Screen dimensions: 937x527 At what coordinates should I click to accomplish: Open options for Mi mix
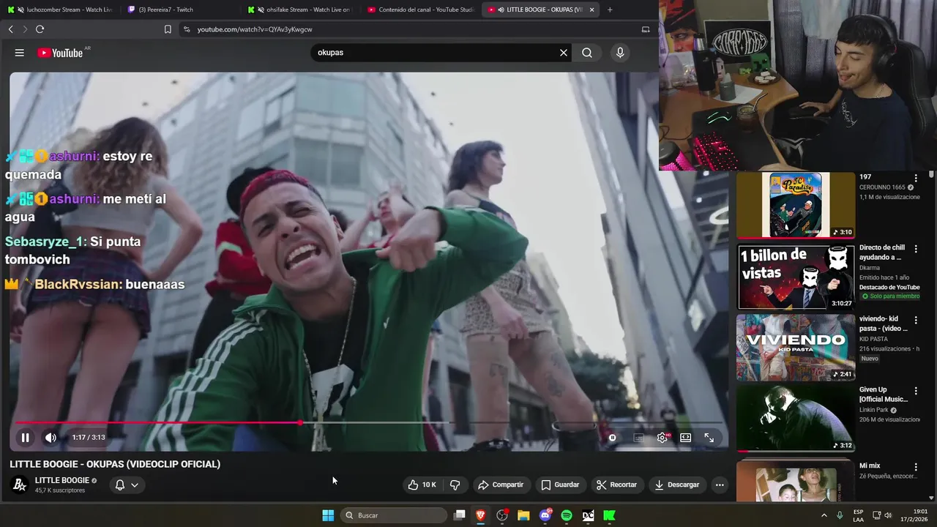[916, 466]
